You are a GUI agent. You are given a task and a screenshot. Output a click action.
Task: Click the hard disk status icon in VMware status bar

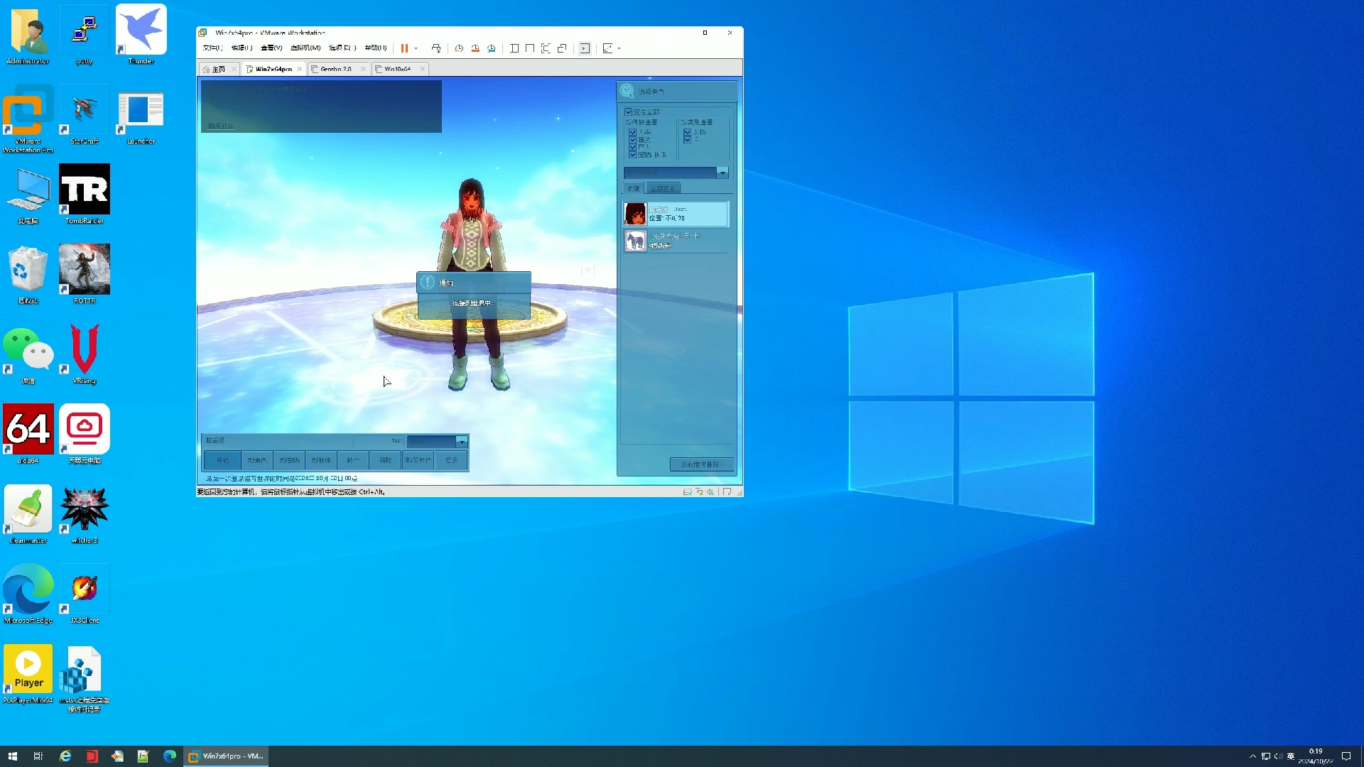tap(687, 491)
